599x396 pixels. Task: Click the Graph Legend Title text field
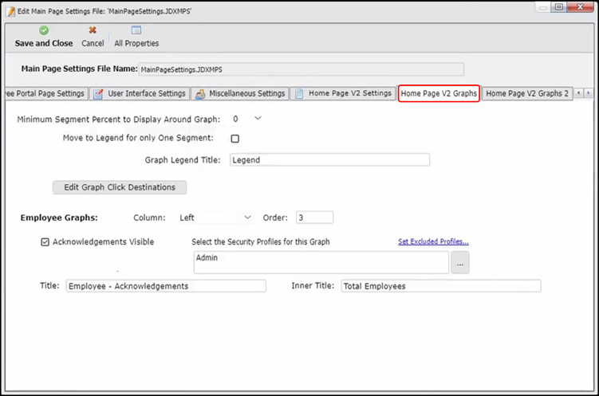coord(329,160)
